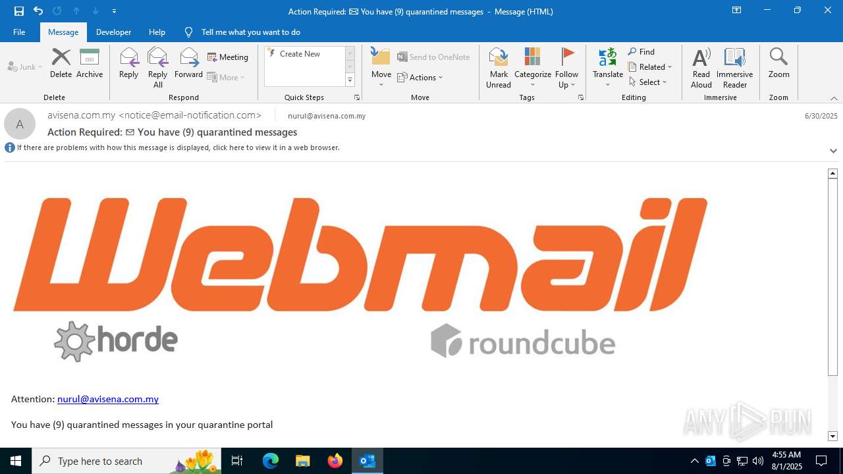Reply to the sender
This screenshot has width=843, height=474.
(129, 63)
